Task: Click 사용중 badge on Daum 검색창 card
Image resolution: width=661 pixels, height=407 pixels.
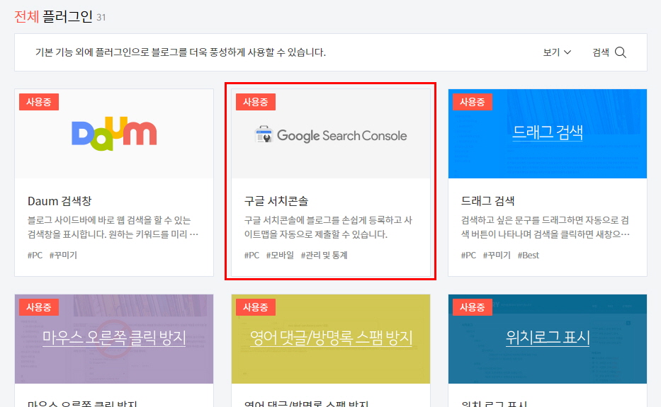Action: [39, 102]
